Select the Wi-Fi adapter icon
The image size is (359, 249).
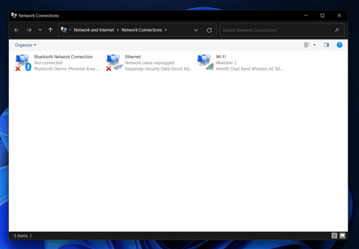[x=205, y=62]
